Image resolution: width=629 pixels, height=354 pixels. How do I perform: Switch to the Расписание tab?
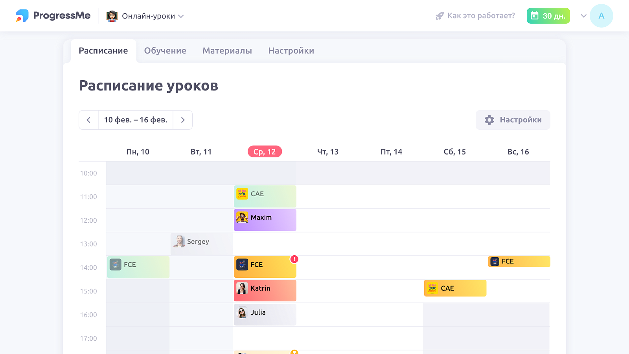click(103, 51)
